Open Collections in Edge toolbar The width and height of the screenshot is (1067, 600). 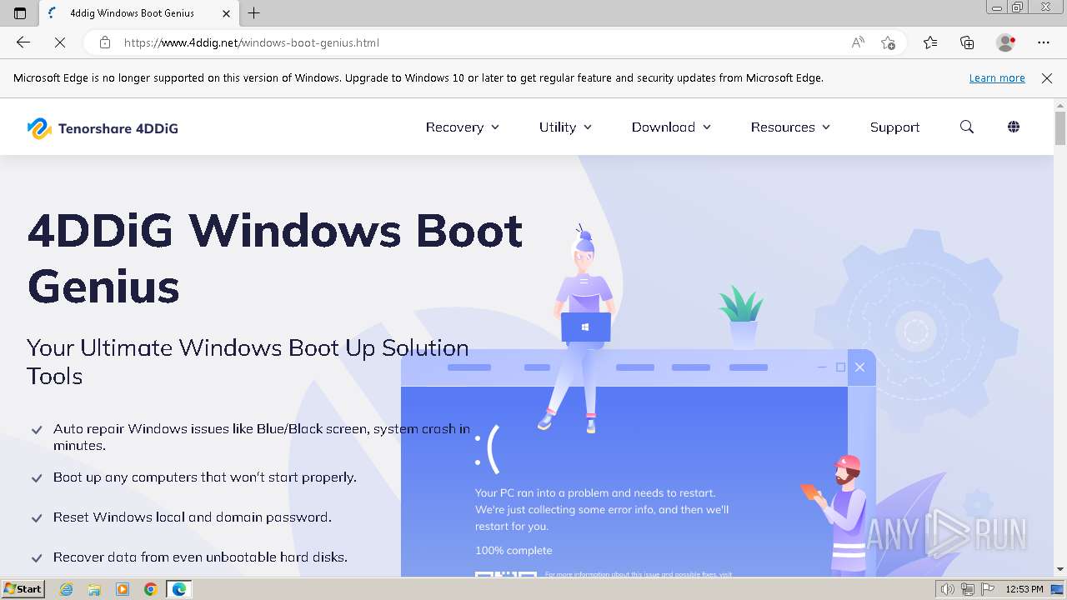pos(967,42)
